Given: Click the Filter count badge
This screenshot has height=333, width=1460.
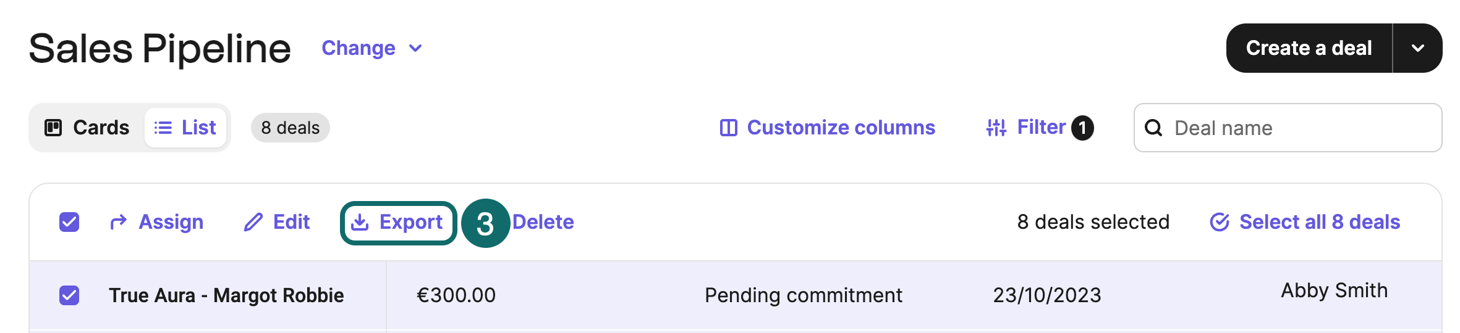Looking at the screenshot, I should (1082, 128).
